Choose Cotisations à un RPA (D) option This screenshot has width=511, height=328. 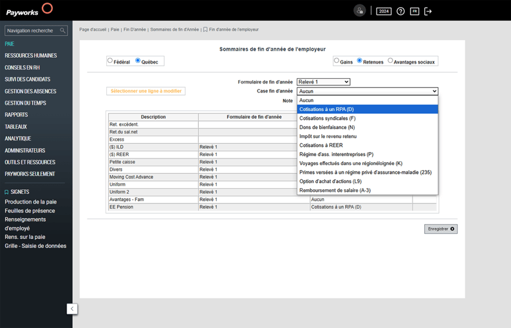pyautogui.click(x=367, y=109)
